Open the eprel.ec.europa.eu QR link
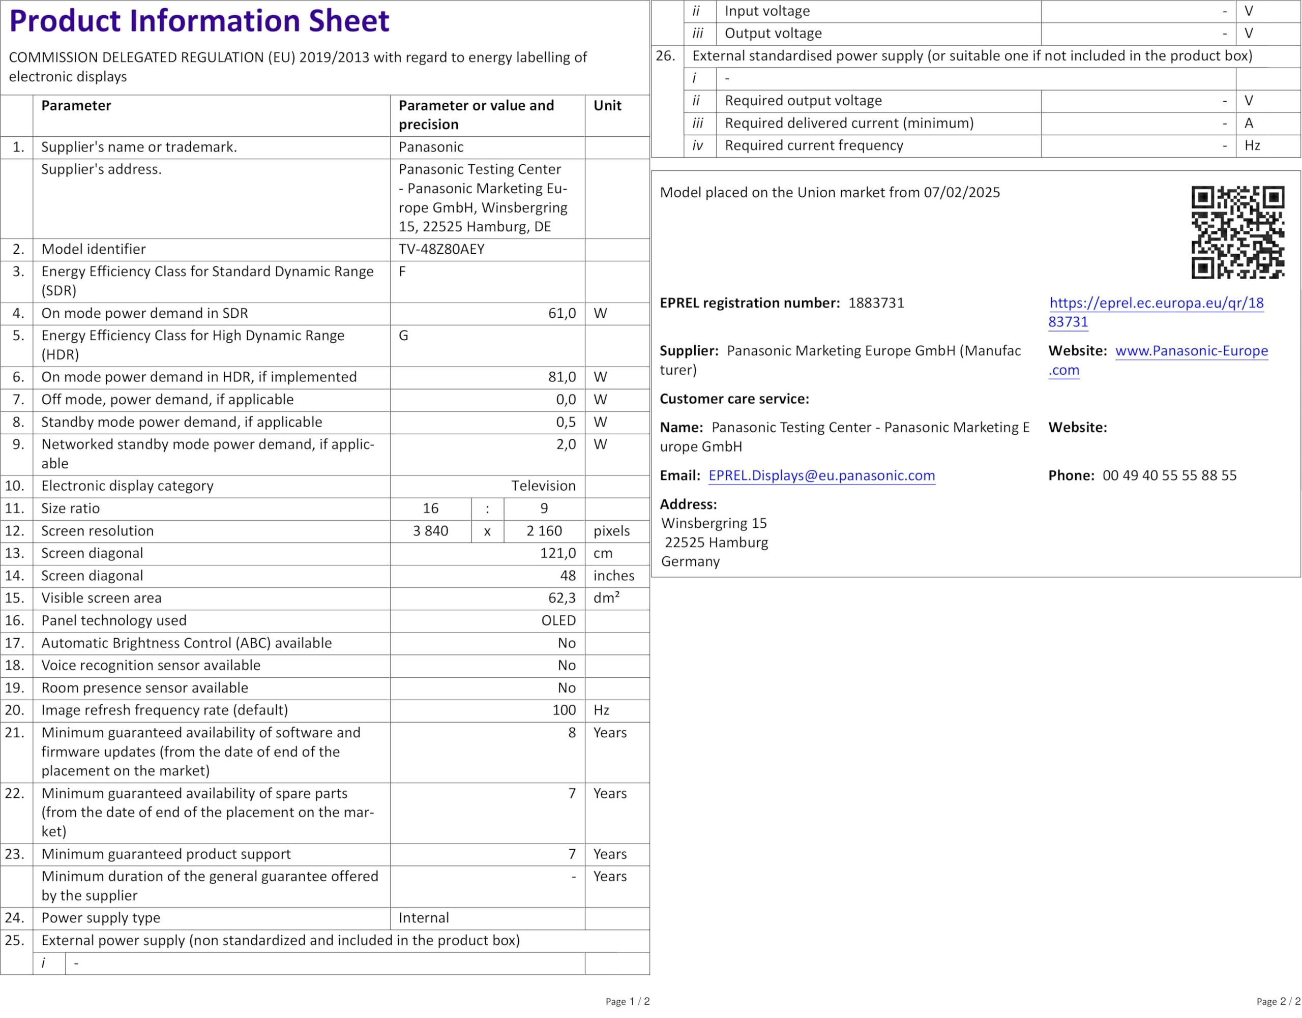Image resolution: width=1302 pixels, height=1018 pixels. (x=1156, y=304)
